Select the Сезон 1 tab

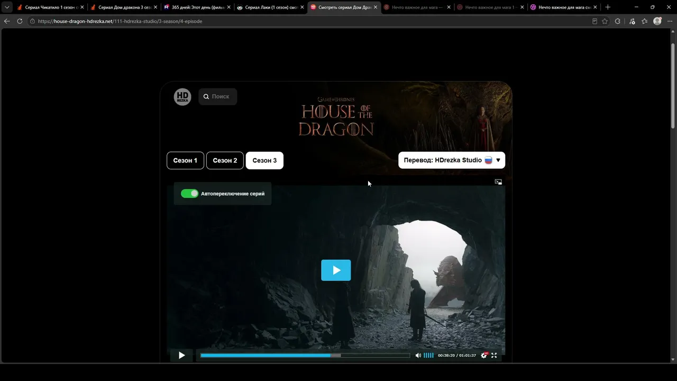tap(185, 160)
